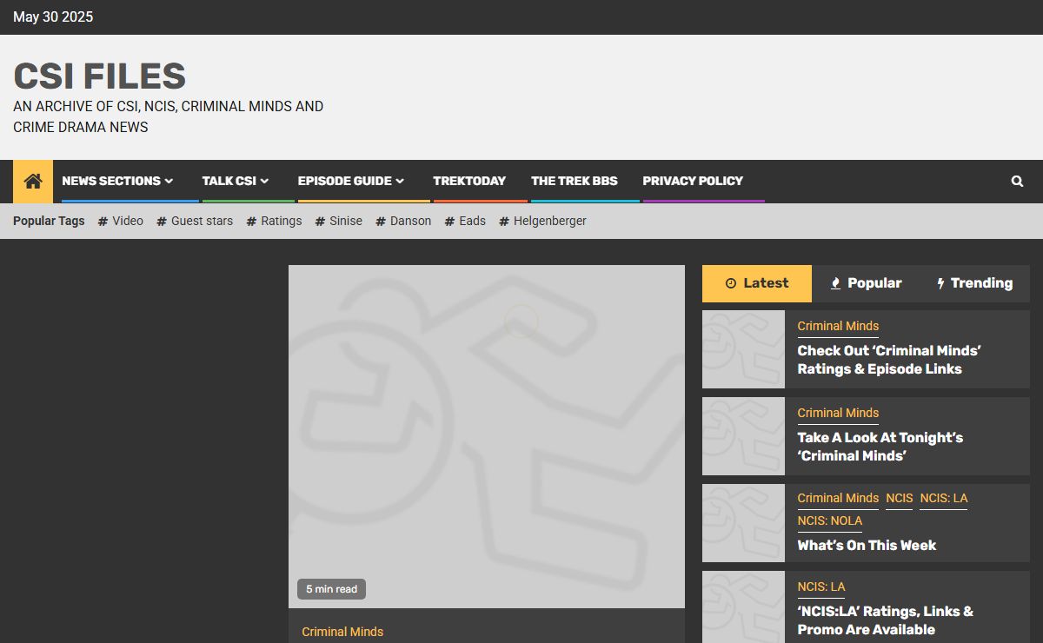Screen dimensions: 1043x643
Task: Click the clock icon on Latest tab
Action: [x=731, y=283]
